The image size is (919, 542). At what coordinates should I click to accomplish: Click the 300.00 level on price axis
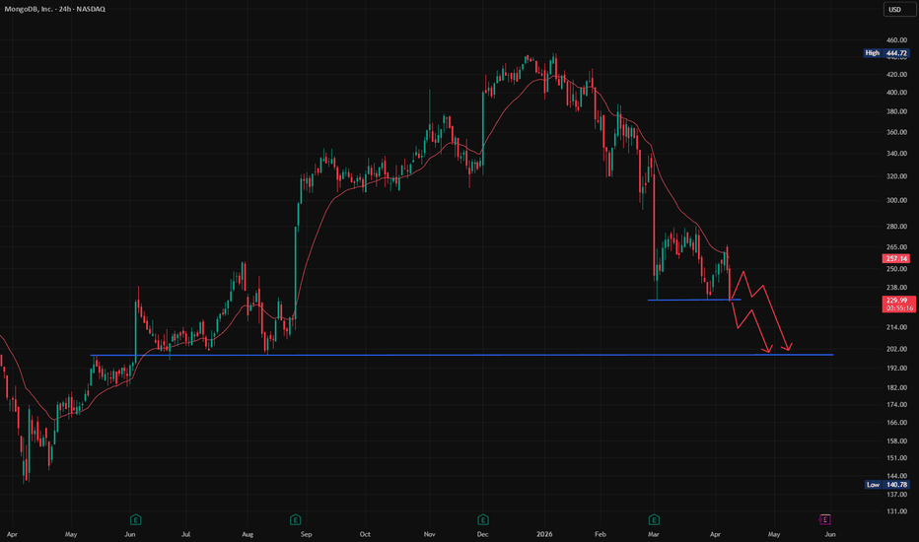[x=896, y=200]
